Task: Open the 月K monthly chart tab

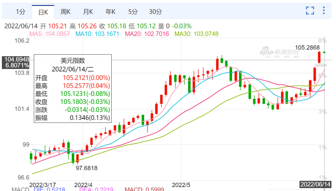Action: [x=88, y=12]
